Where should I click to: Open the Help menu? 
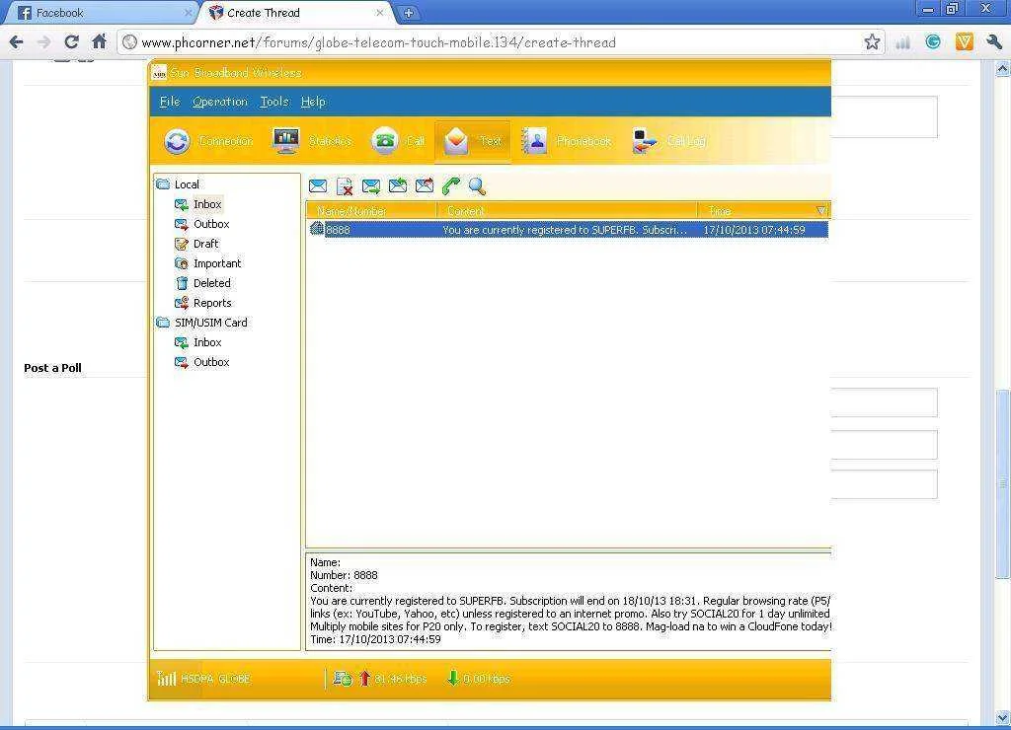(313, 102)
